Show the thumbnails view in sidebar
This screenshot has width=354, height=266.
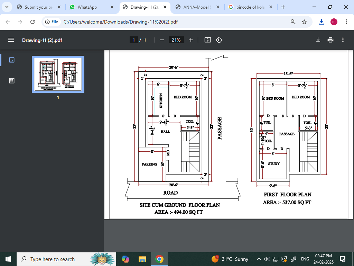12,60
